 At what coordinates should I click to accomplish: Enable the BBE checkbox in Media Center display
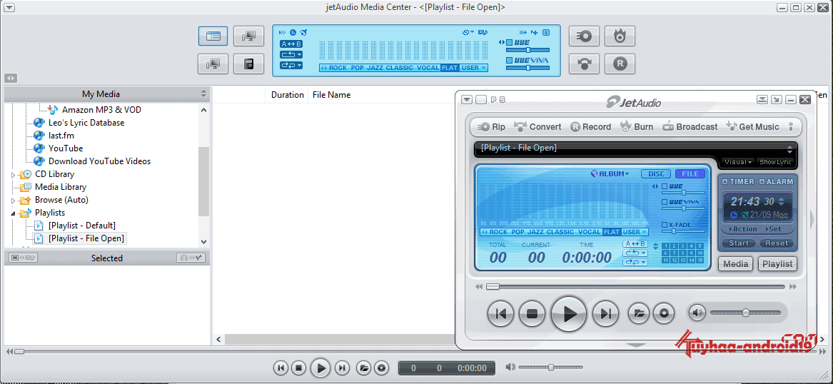click(509, 43)
